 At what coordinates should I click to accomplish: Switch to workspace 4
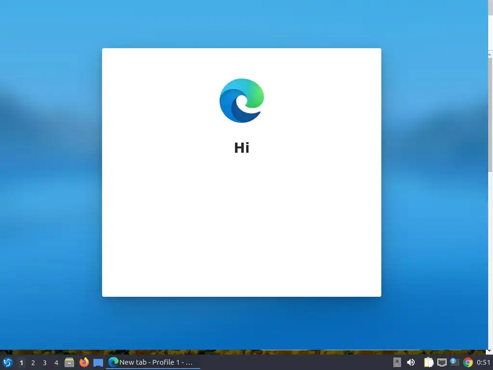point(56,363)
